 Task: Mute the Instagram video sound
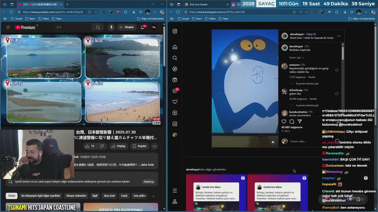tap(273, 142)
